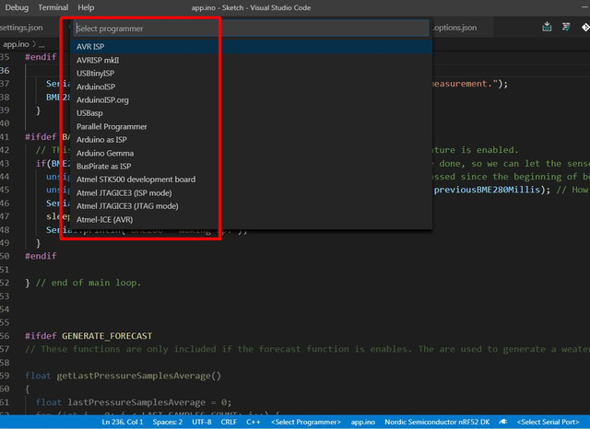The width and height of the screenshot is (590, 429).
Task: Click <Select Serial Port> in status bar
Action: 548,423
